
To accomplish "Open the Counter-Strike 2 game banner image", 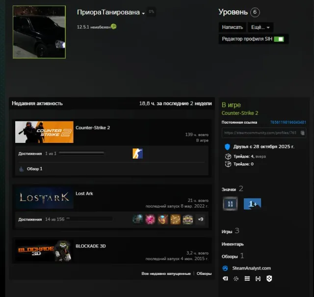I will coord(44,132).
